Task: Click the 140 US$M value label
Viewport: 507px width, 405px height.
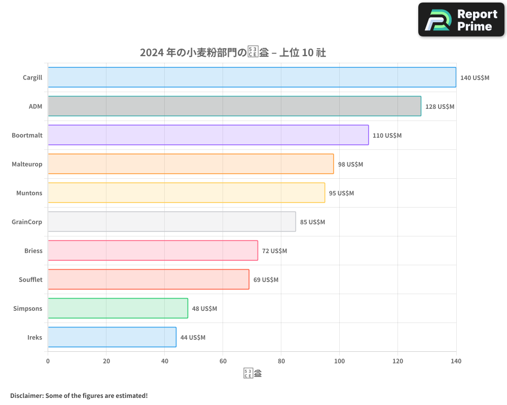Action: pyautogui.click(x=475, y=78)
